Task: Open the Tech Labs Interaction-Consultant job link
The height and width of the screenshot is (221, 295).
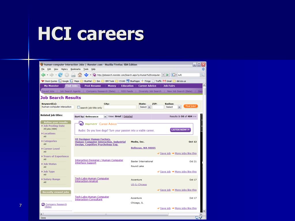Action: pos(92,198)
